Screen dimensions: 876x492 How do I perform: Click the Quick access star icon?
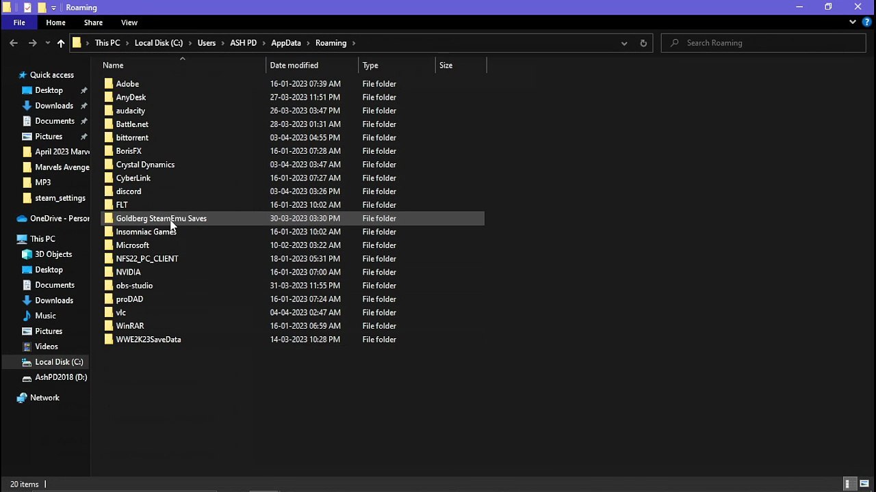pyautogui.click(x=22, y=75)
